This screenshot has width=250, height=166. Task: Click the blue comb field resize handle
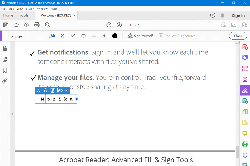(77, 99)
